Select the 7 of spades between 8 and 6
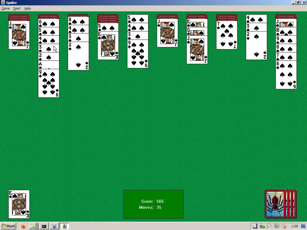 pos(286,57)
